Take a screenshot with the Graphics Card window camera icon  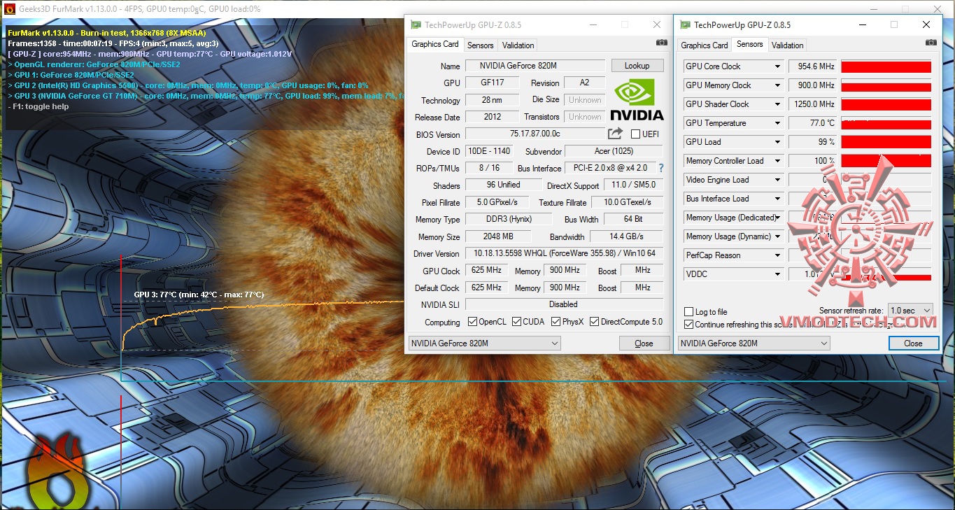tap(661, 43)
